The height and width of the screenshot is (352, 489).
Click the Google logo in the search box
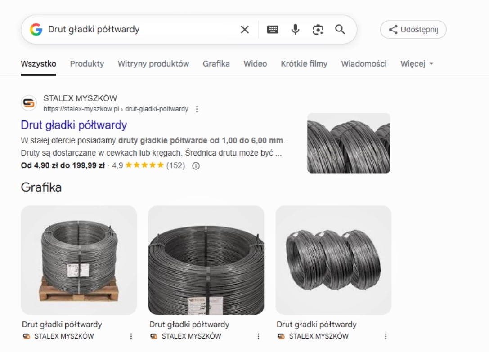[36, 30]
